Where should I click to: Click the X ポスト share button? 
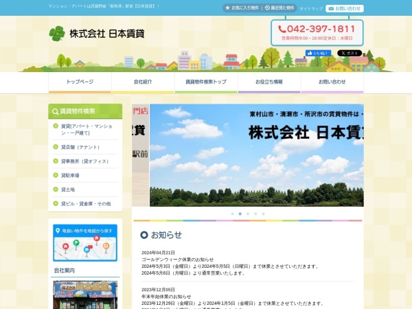click(x=350, y=53)
